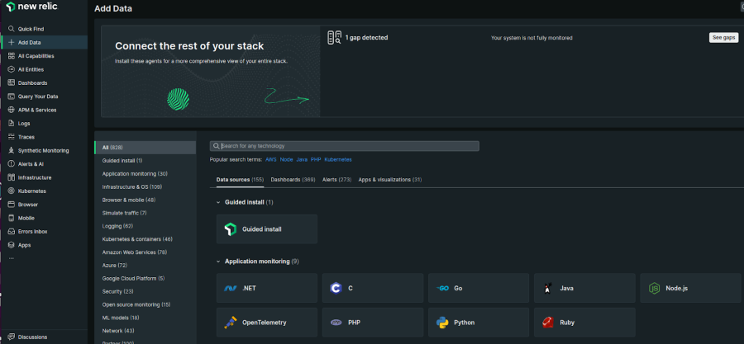Select Logging (62) category
This screenshot has width=744, height=344.
click(x=145, y=226)
